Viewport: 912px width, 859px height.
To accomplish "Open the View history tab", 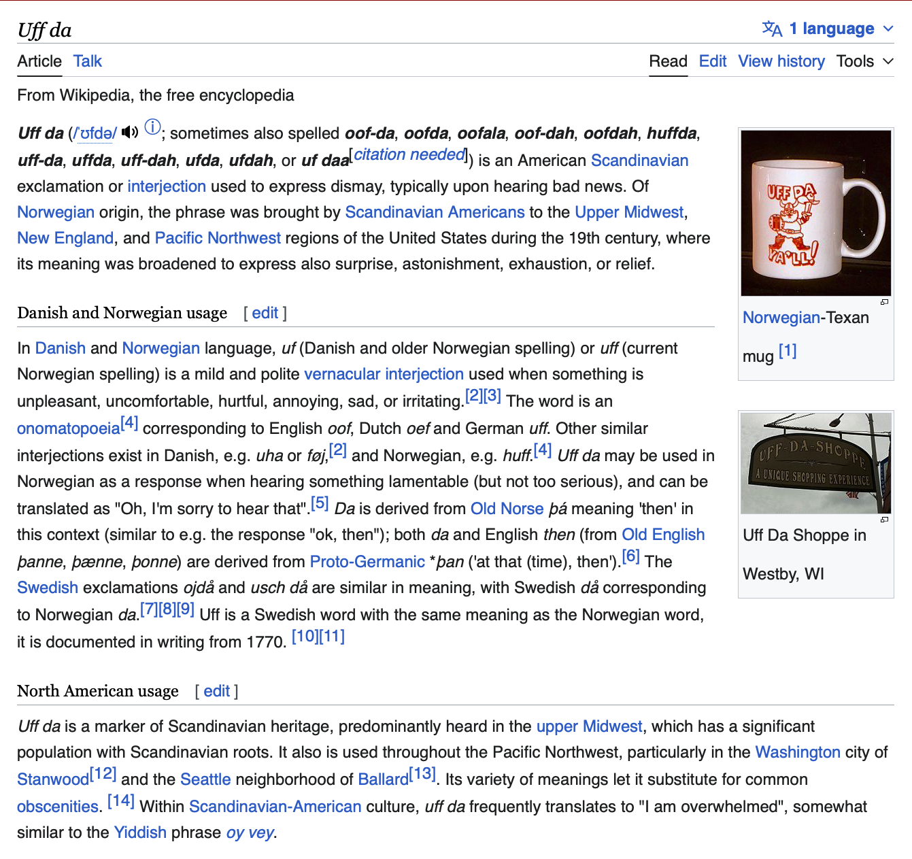I will point(781,61).
